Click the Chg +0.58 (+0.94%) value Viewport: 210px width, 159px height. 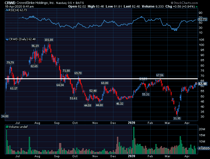pyautogui.click(x=180, y=6)
